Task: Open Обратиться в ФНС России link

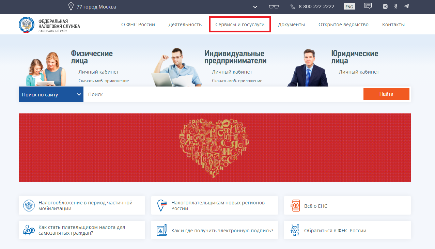Action: pos(335,231)
